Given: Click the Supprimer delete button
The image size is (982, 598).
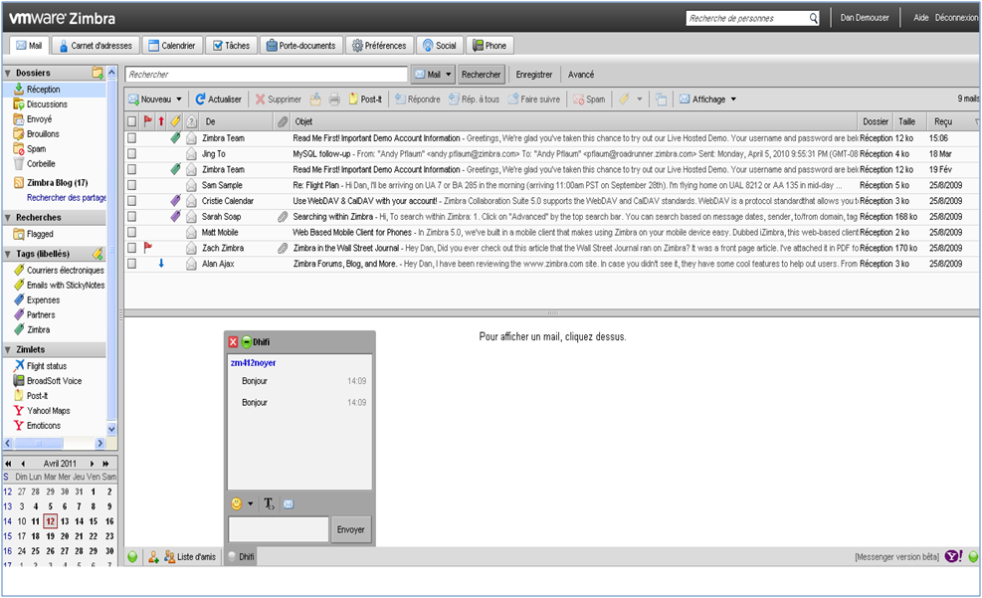Looking at the screenshot, I should point(278,99).
